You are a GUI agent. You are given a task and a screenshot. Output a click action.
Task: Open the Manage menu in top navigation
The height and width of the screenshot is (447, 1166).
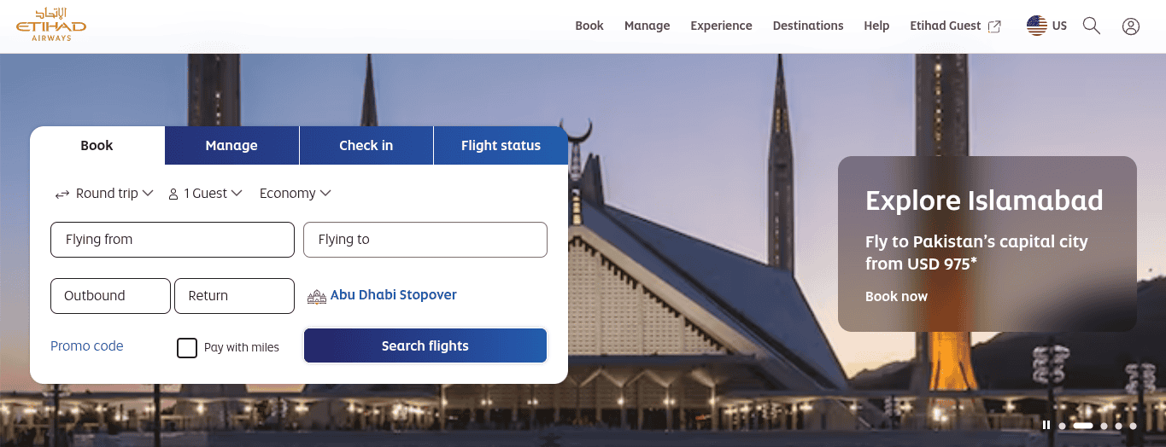pos(647,26)
